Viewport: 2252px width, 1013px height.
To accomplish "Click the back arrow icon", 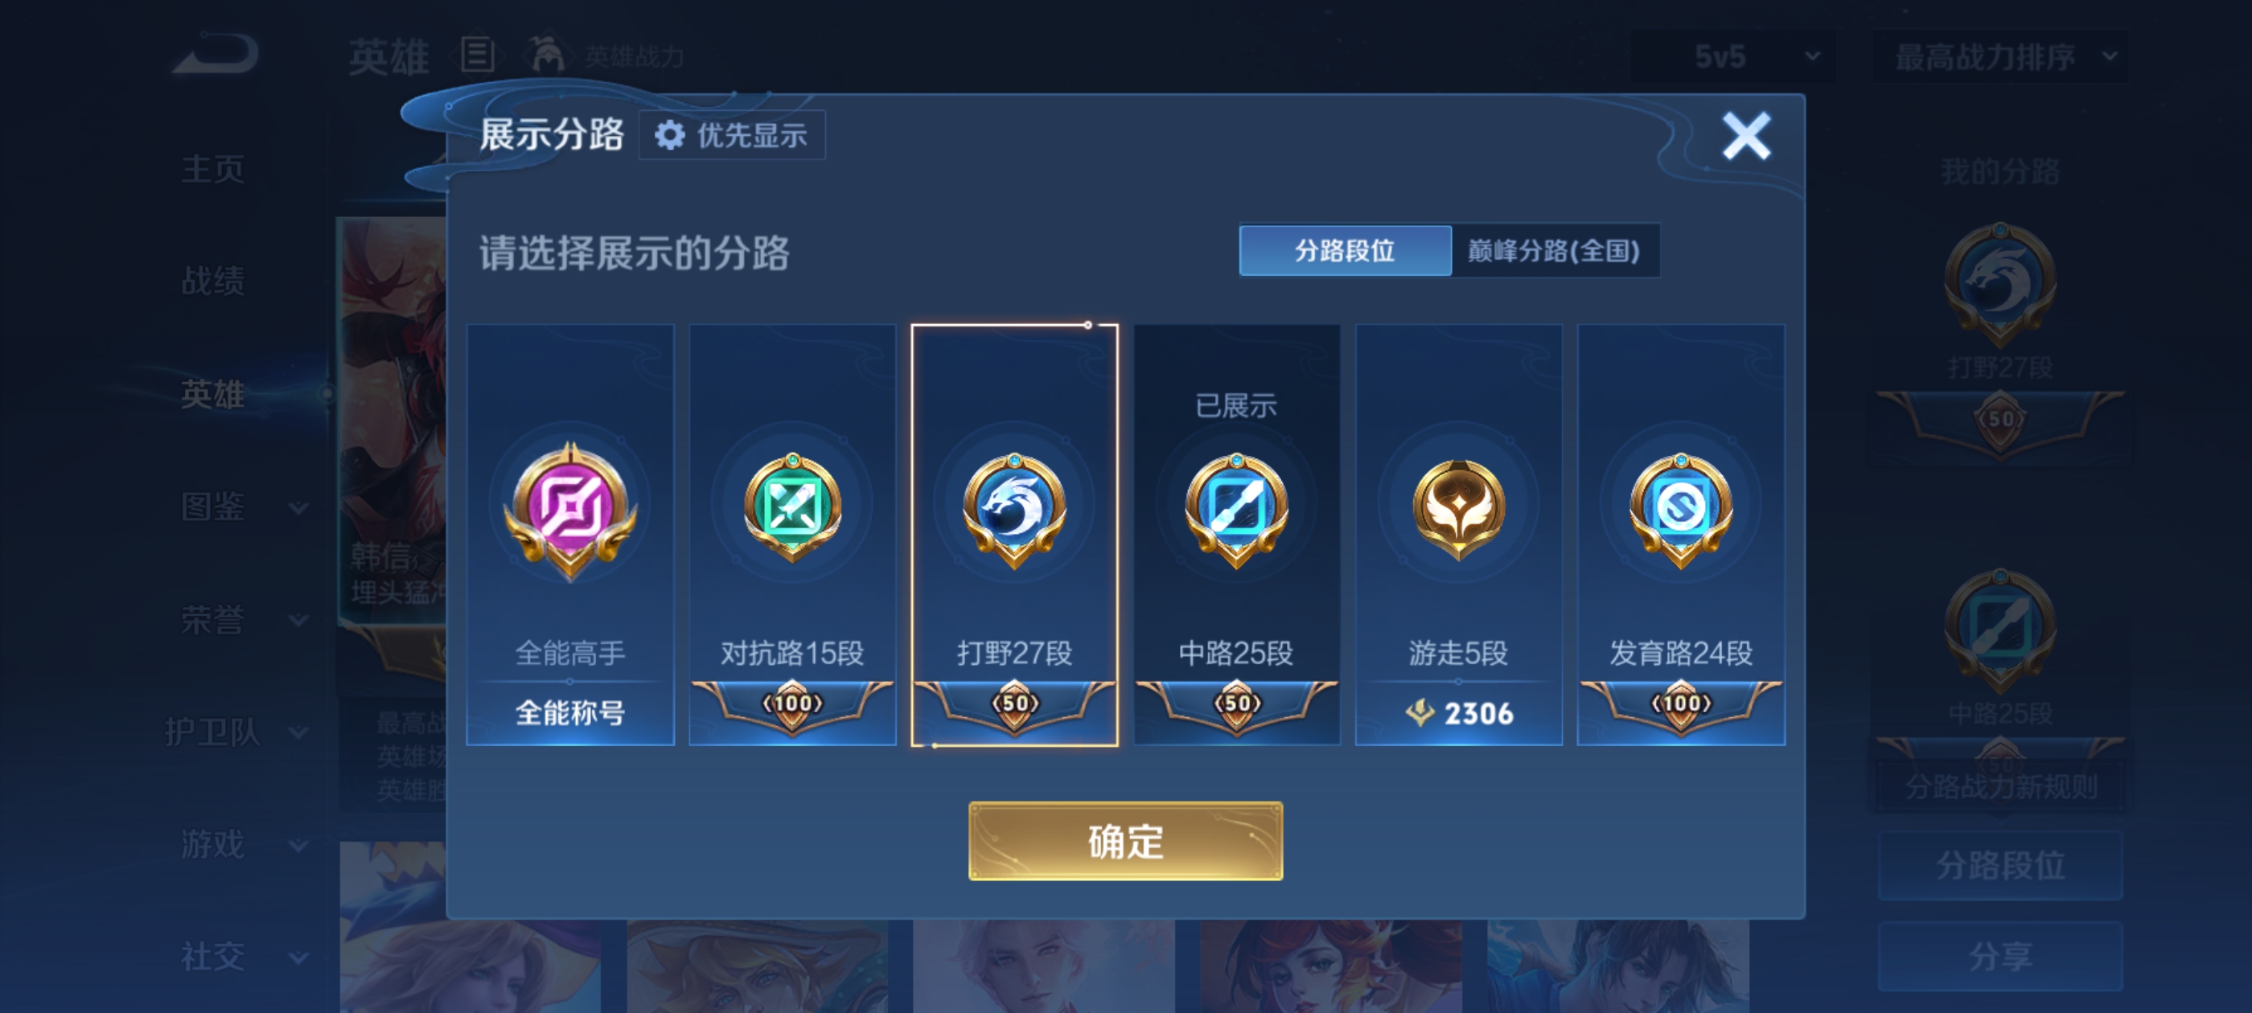I will tap(216, 54).
